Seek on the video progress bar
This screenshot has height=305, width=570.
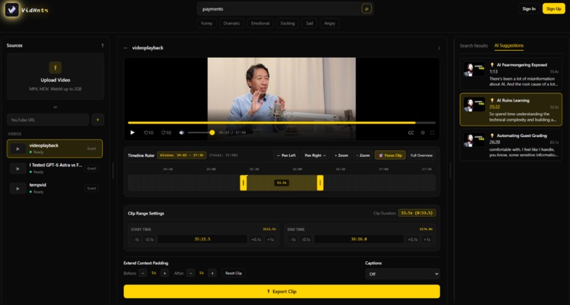pyautogui.click(x=281, y=123)
